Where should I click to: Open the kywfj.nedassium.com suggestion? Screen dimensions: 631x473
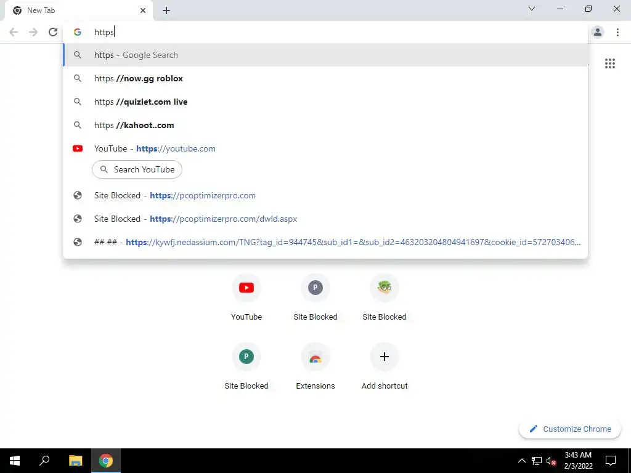pos(325,242)
